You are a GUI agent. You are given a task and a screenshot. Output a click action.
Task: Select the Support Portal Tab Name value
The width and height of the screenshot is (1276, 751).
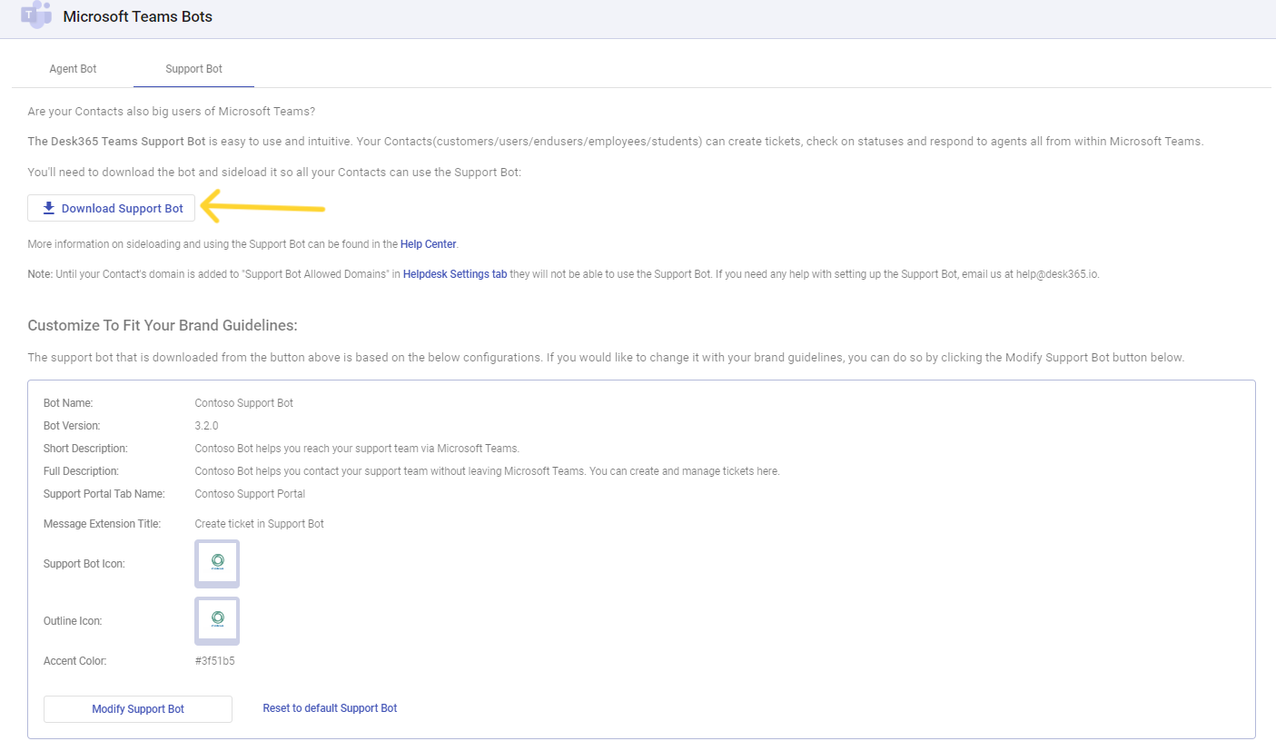point(250,493)
